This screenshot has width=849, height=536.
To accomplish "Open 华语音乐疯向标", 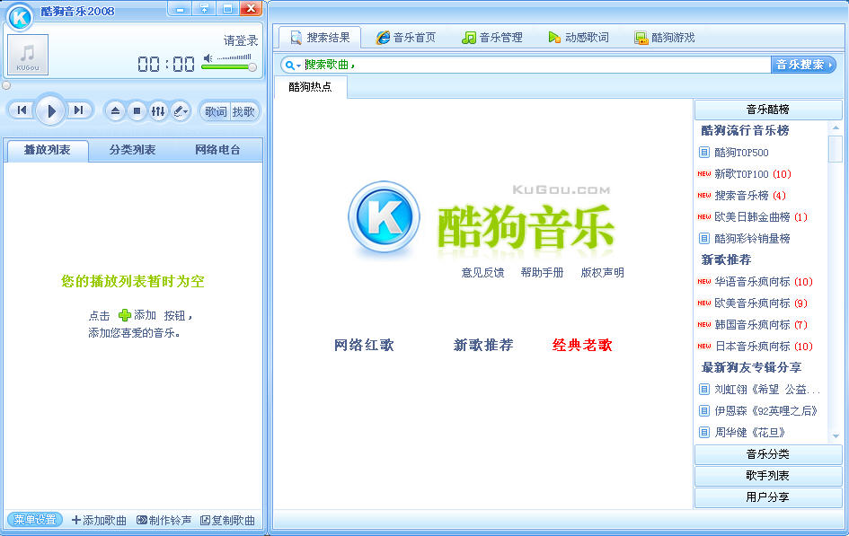I will 764,282.
